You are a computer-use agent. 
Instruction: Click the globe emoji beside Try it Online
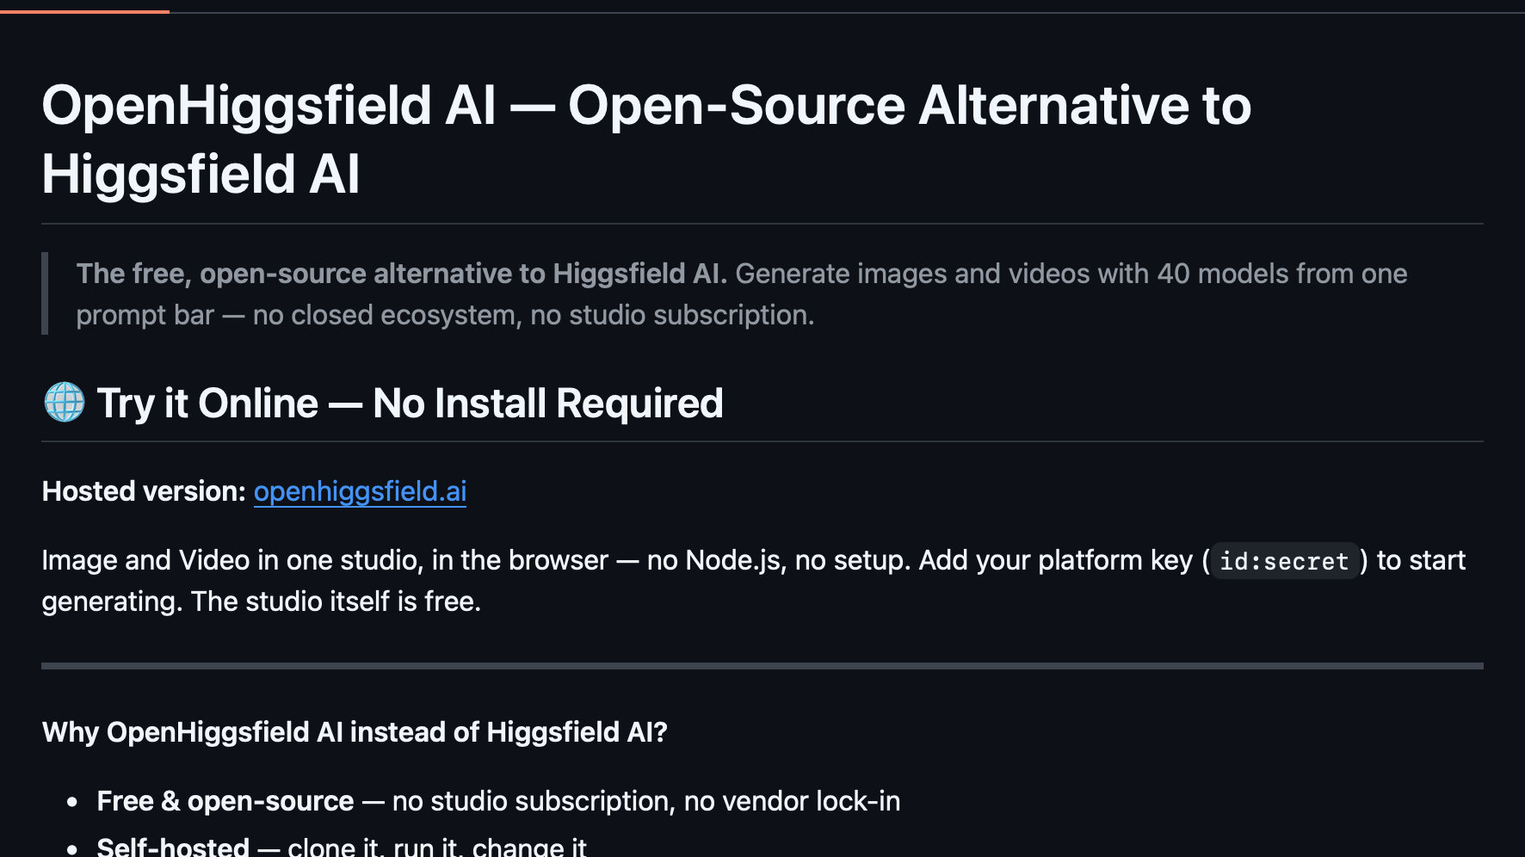coord(65,403)
